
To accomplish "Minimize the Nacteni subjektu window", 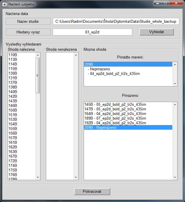I will tap(157, 3).
